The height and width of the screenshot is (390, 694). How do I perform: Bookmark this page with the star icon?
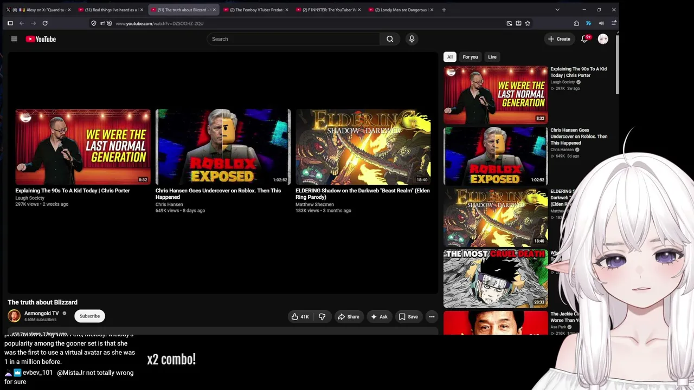[528, 23]
